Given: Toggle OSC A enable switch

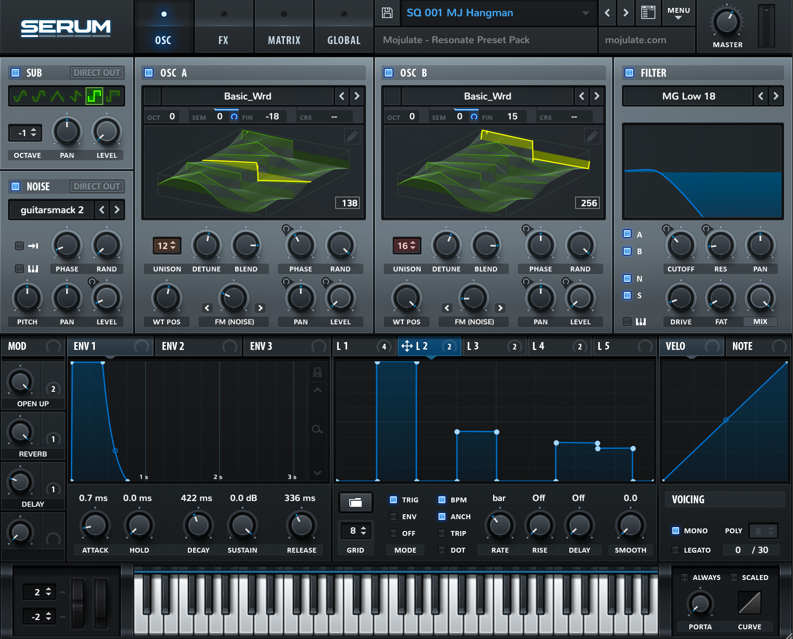Looking at the screenshot, I should (149, 73).
